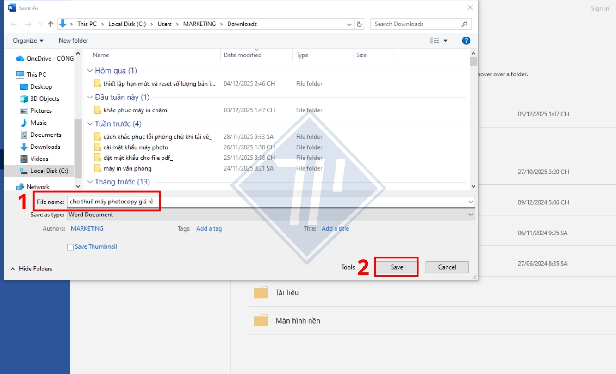The width and height of the screenshot is (616, 374).
Task: Open the Tools menu
Action: point(348,267)
